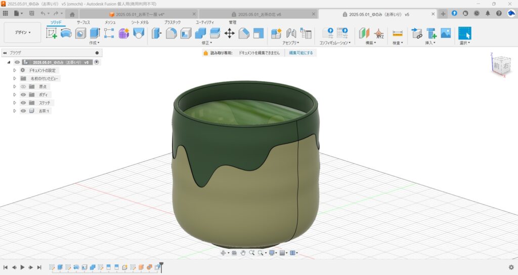Viewport: 518px width, 275px height.
Task: Click the Insert Canvas image icon
Action: point(446,33)
